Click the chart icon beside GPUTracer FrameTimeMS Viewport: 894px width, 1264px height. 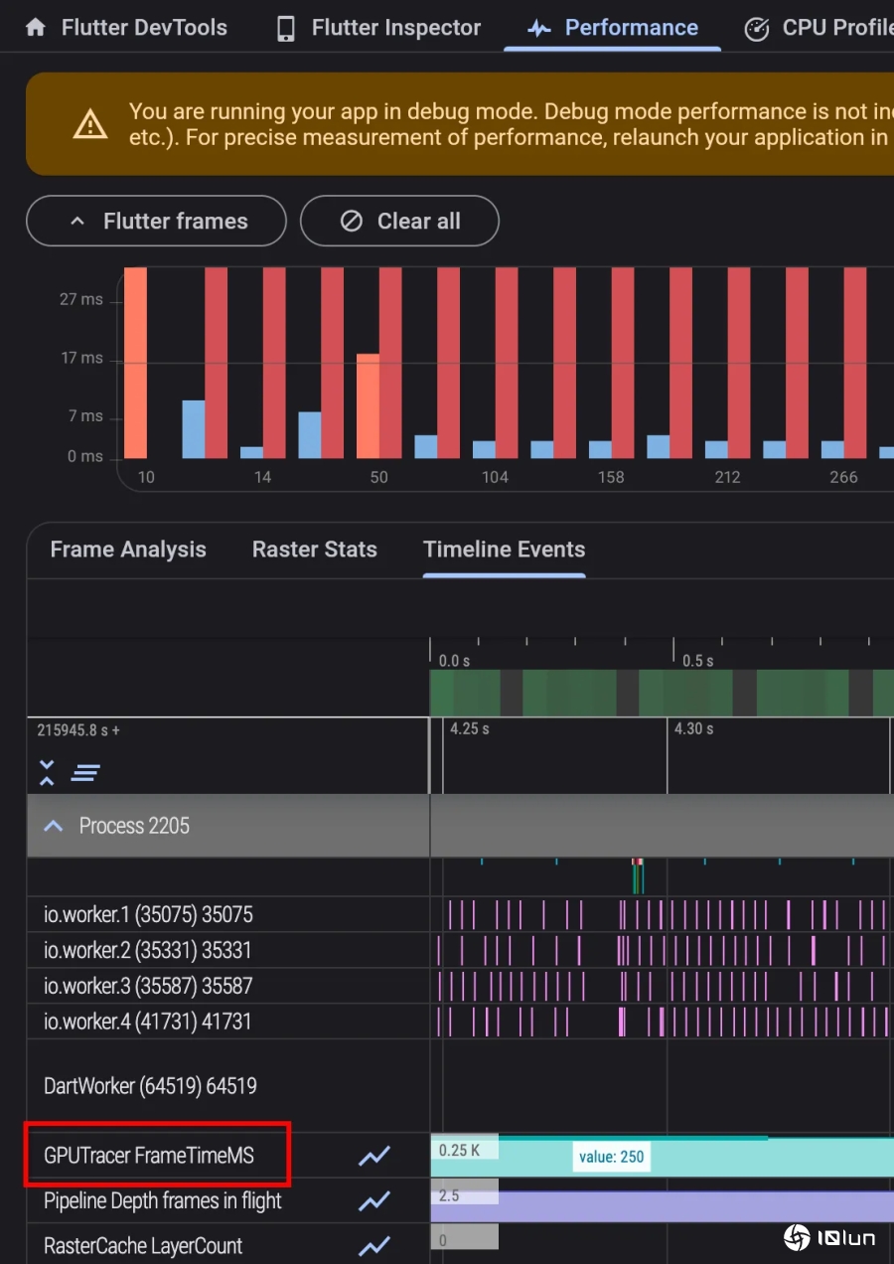(x=374, y=1156)
